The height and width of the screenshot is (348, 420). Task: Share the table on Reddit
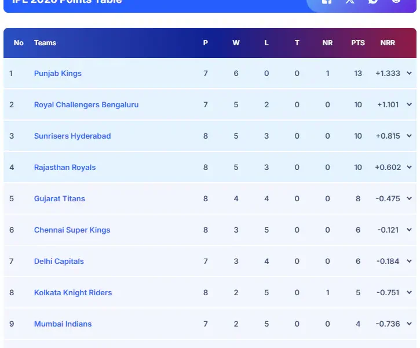coord(396,2)
